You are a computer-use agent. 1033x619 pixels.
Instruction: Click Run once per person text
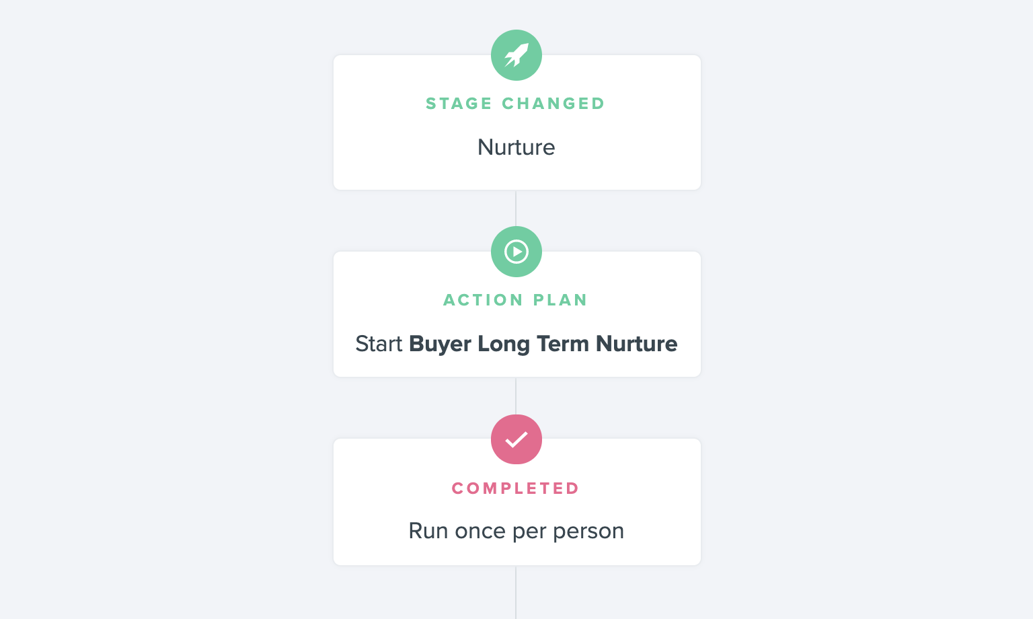[x=516, y=531]
